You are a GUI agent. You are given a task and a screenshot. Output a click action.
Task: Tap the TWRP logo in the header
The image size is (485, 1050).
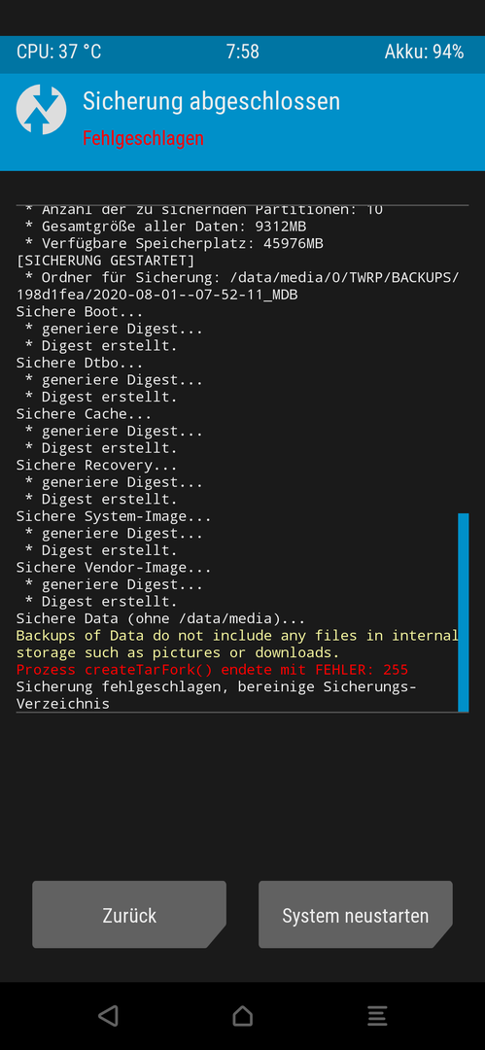(41, 109)
